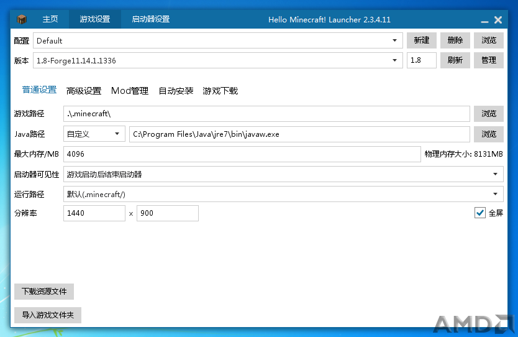Image resolution: width=518 pixels, height=337 pixels.
Task: Click the 导入游戏文件夹 button
Action: coord(48,315)
